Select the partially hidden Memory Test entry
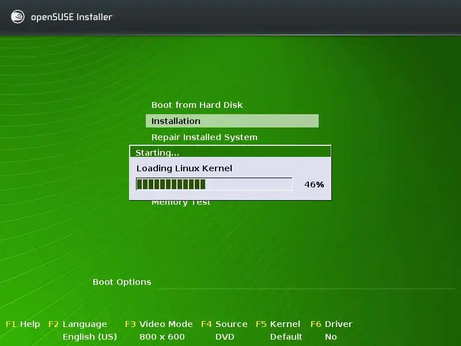Screen dimensions: 461x346 pos(181,202)
